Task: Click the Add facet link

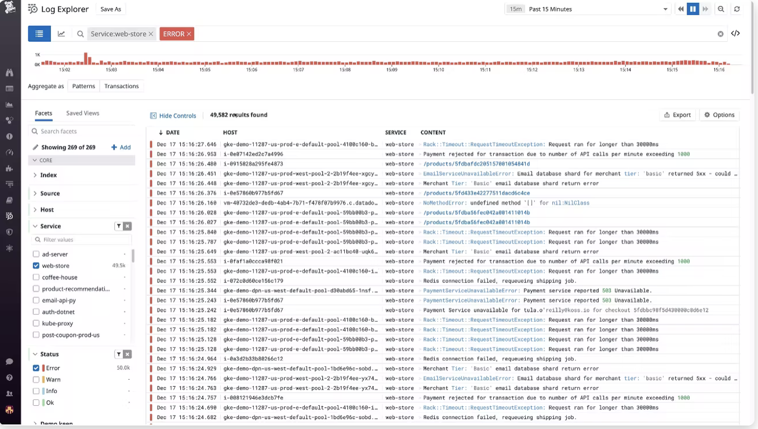Action: pos(121,147)
